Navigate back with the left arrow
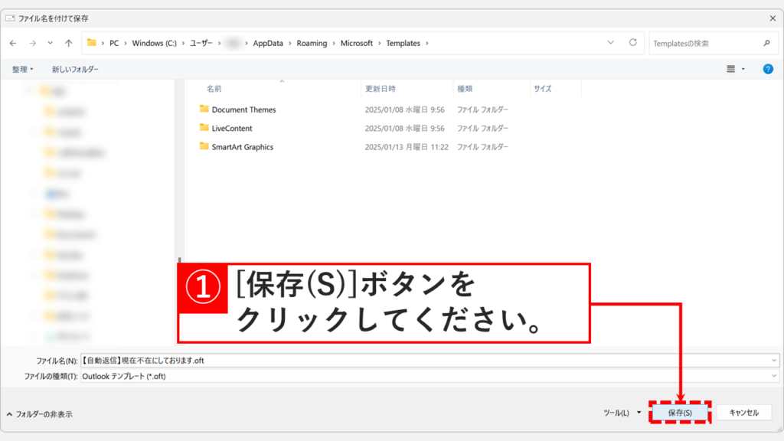This screenshot has width=784, height=441. [x=12, y=44]
